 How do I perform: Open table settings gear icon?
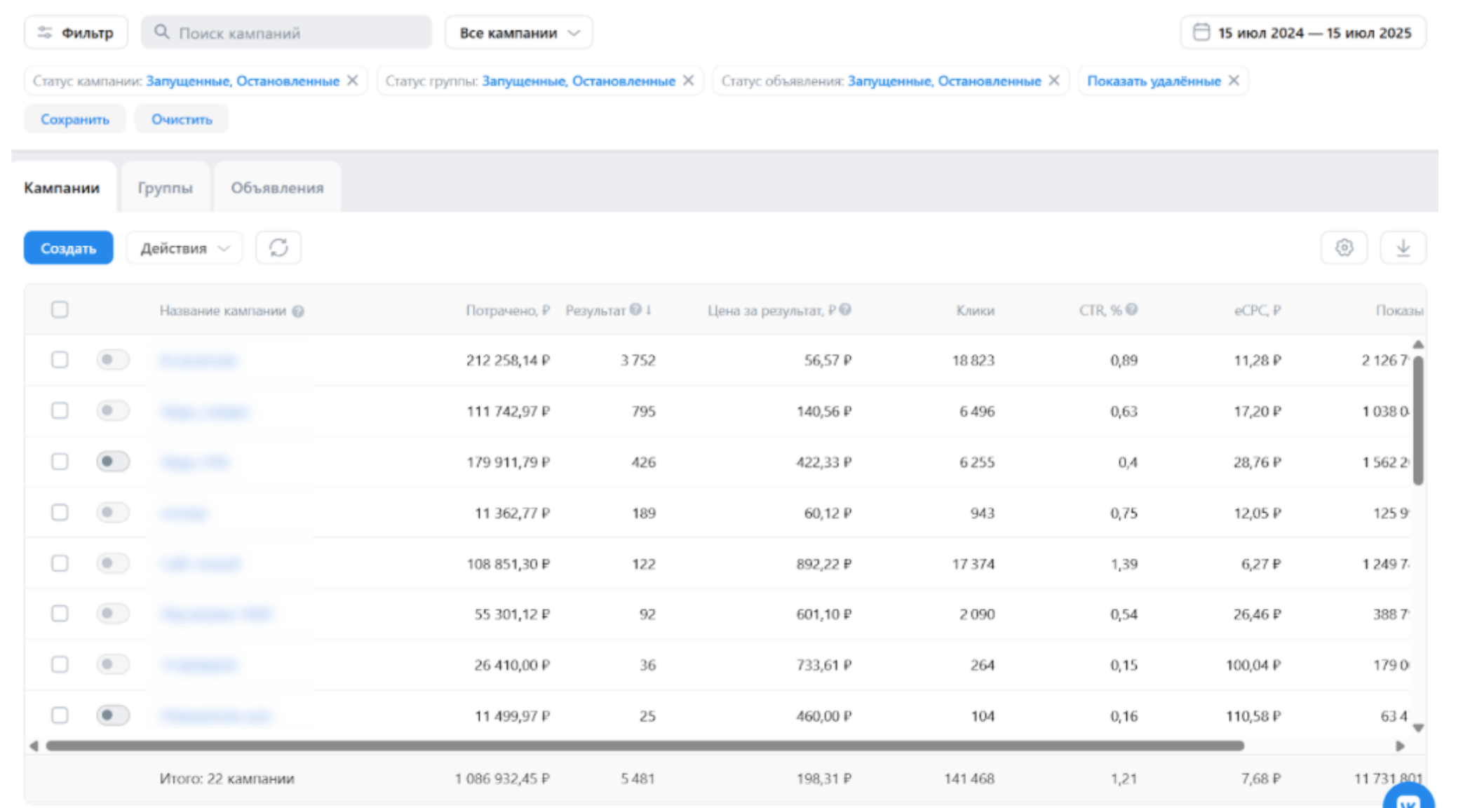1344,248
